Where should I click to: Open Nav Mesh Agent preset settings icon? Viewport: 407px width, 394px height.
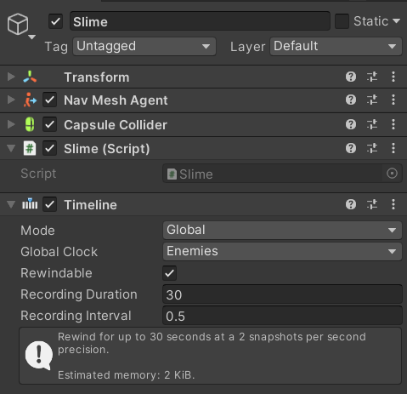(372, 100)
